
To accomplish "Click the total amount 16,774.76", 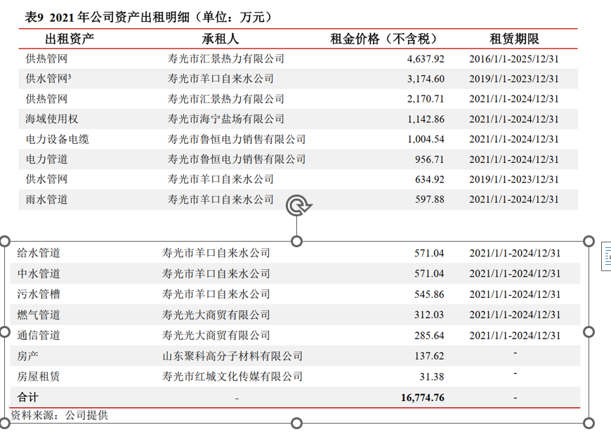I will (x=422, y=398).
